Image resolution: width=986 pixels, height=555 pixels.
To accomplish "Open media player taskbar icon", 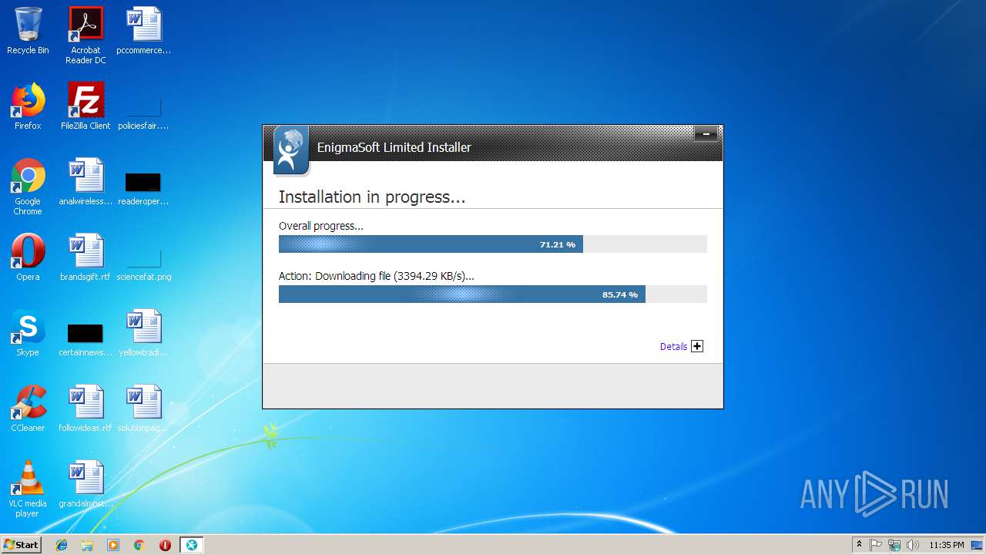I will tap(113, 545).
